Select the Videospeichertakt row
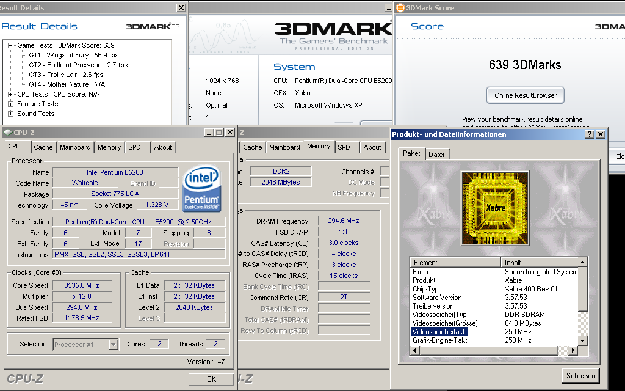 (494, 332)
